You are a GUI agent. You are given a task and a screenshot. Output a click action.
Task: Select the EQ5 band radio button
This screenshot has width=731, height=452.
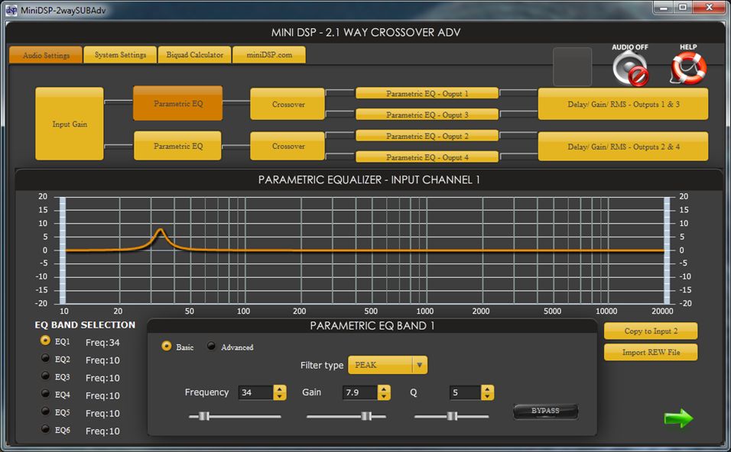pos(45,412)
